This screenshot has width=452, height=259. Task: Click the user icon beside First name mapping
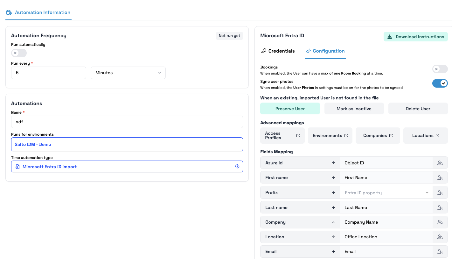[440, 177]
